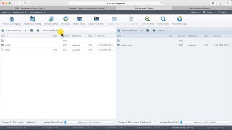232x130 pixels.
Task: Open Поиск Текста search icon
Action: pos(163,19)
